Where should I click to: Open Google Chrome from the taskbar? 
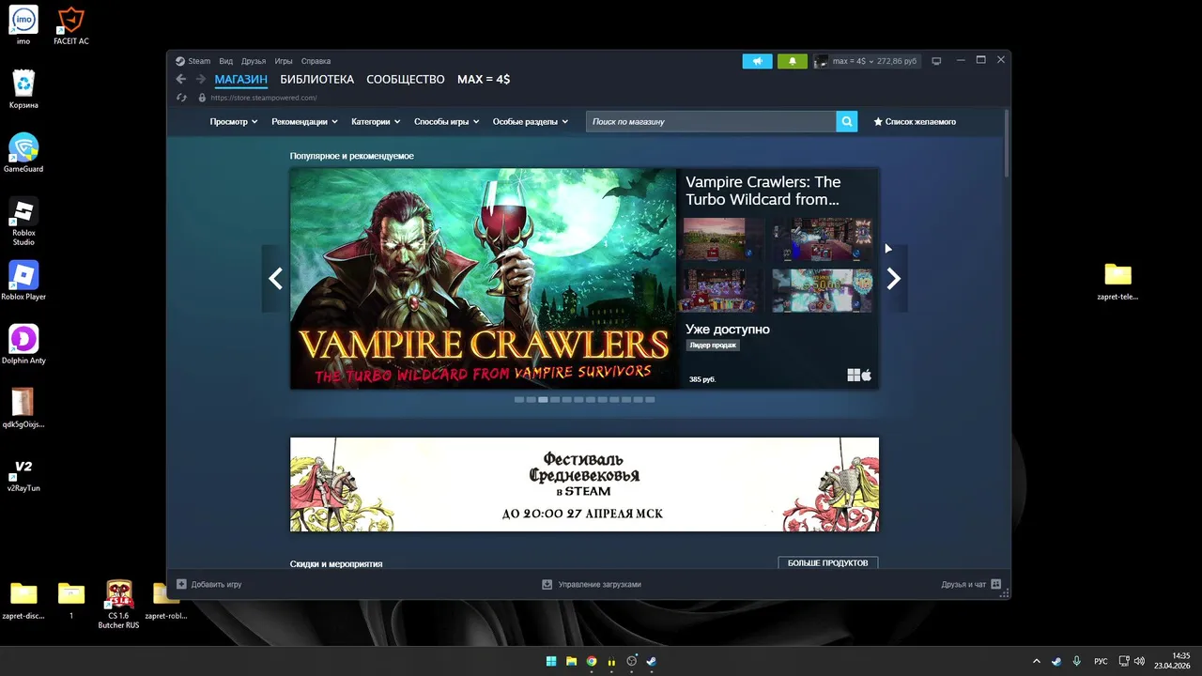click(x=592, y=661)
